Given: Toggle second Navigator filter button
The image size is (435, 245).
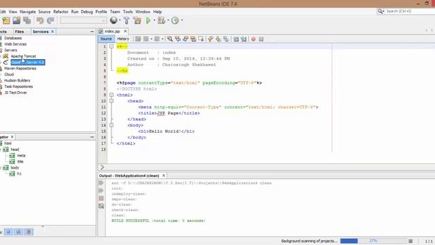Looking at the screenshot, I should coord(18,232).
